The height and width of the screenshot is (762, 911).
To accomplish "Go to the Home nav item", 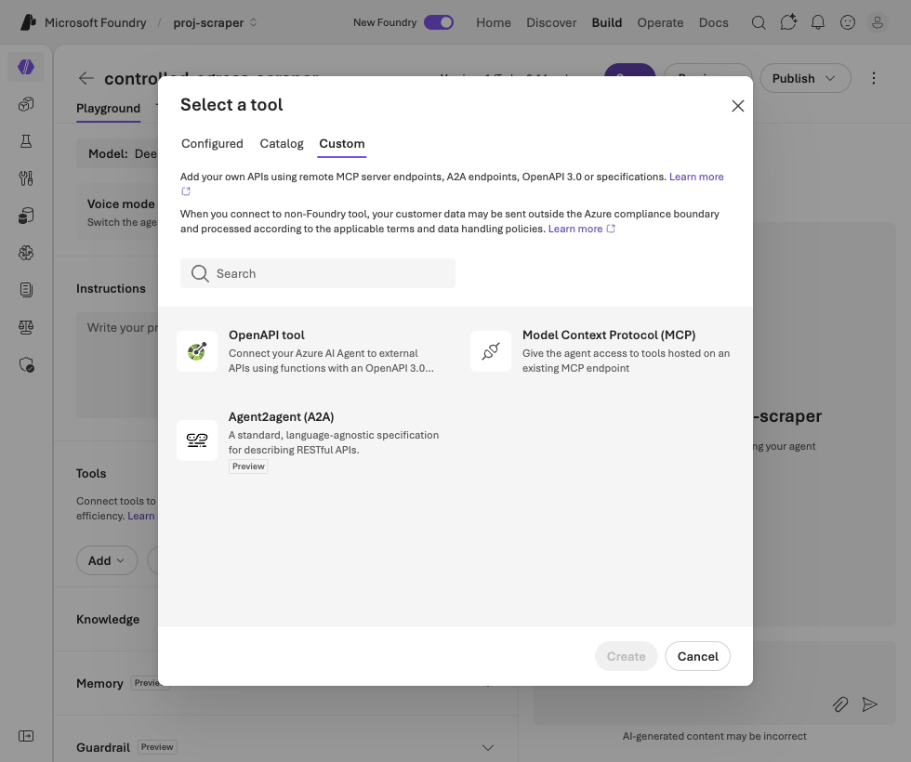I will coord(494,22).
